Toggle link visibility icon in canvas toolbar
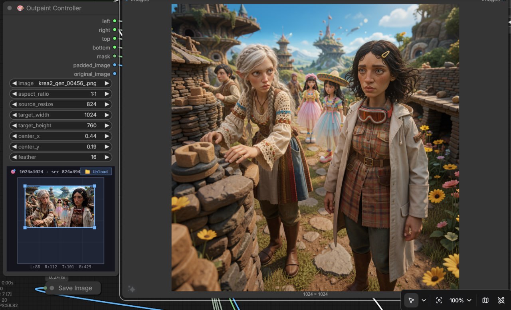511x310 pixels. [501, 300]
